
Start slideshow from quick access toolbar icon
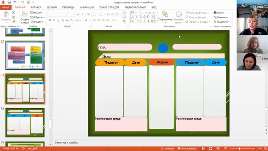coord(28,2)
